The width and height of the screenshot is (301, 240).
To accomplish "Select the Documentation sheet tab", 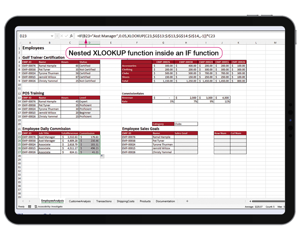I will coord(165,201).
